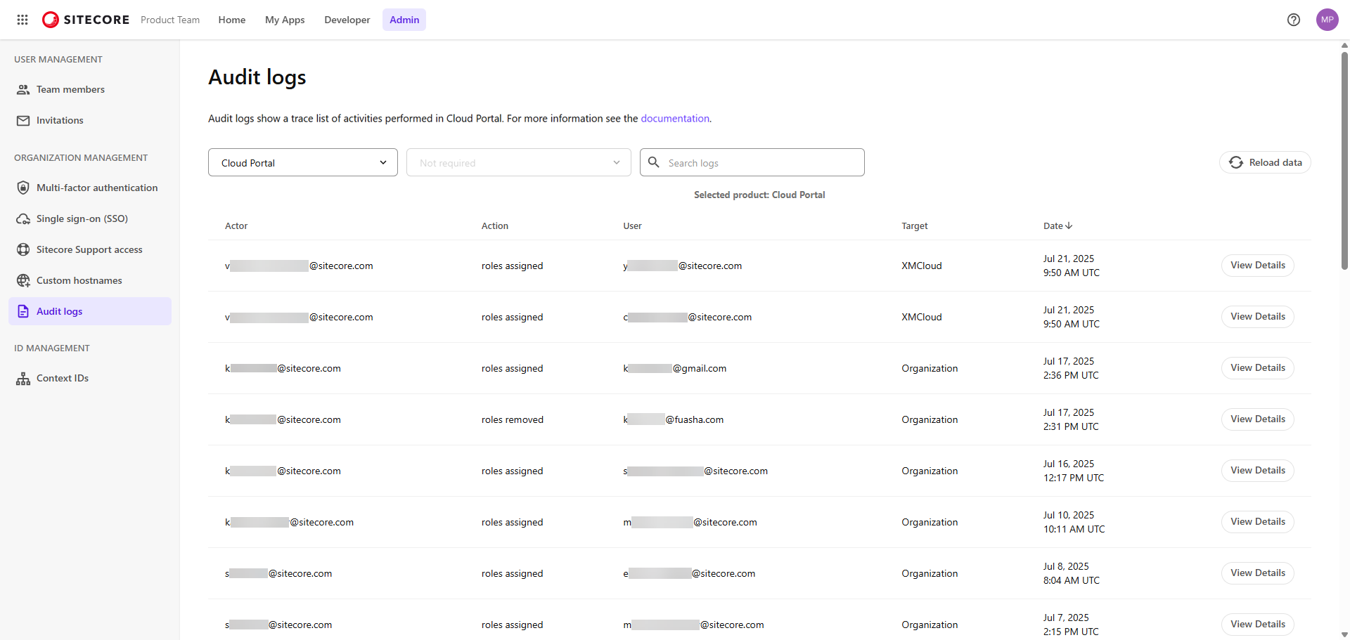Screen dimensions: 1350x640
Task: Click the 'Jul 10, 2025 10:11 AM UTC' date
Action: coord(1074,522)
